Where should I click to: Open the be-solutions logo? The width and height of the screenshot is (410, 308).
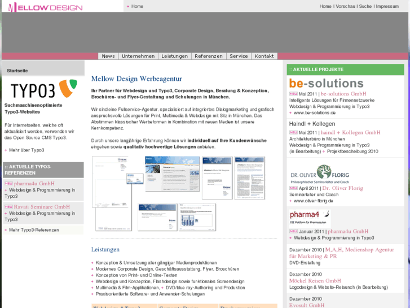[326, 83]
